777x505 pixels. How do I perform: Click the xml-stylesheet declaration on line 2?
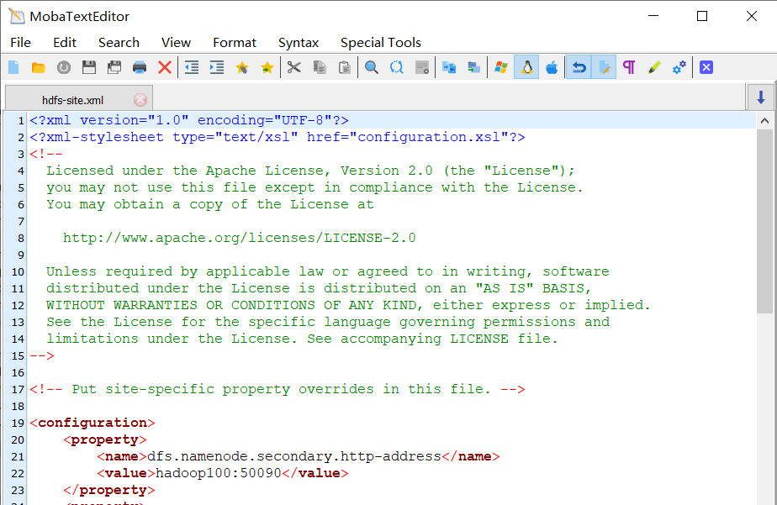coord(277,137)
